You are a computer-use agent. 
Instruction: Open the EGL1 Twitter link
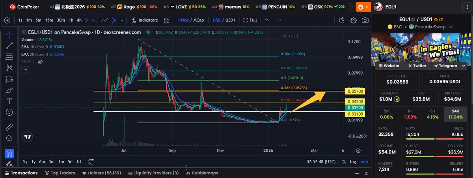(417, 66)
